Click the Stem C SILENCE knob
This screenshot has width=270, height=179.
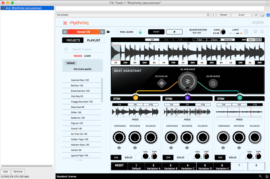255,137
